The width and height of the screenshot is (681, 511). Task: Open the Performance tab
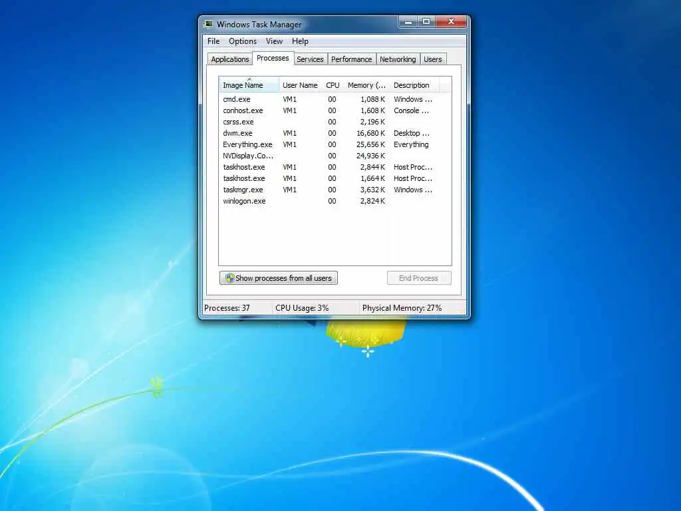(x=351, y=59)
